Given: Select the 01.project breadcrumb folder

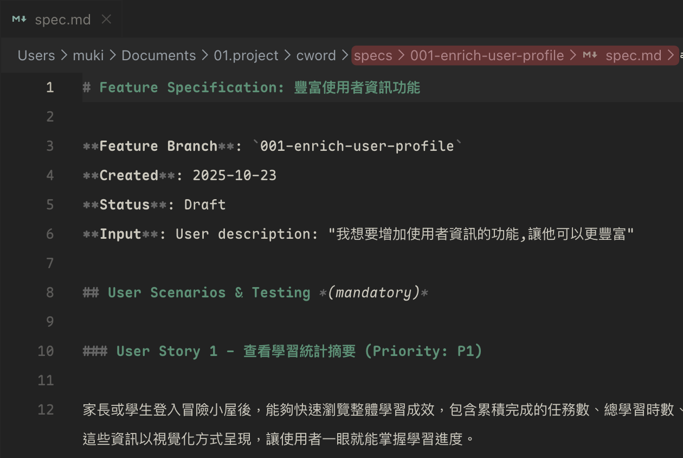Looking at the screenshot, I should 246,55.
